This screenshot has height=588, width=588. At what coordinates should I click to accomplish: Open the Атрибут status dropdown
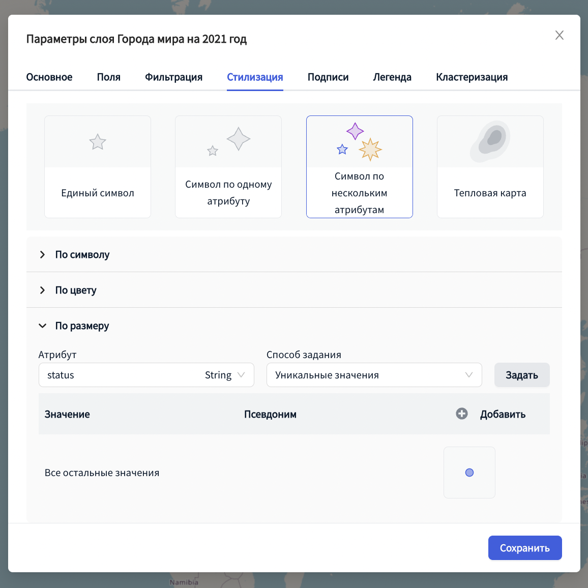tap(146, 375)
